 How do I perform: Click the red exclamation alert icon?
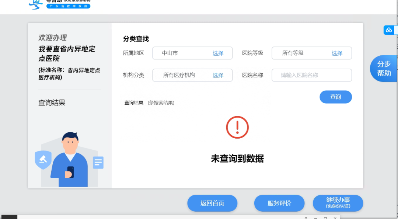237,127
